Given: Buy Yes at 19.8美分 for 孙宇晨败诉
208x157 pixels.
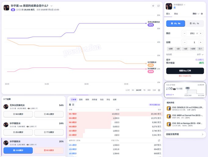Looking at the screenshot, I should (x=18, y=150).
